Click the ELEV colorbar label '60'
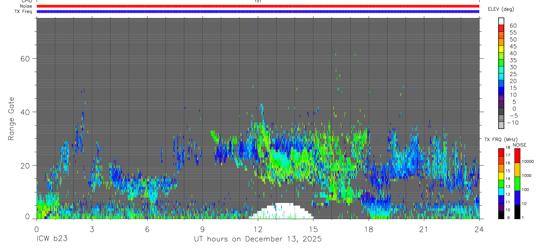Screen dimensions: 539x248 (513, 25)
